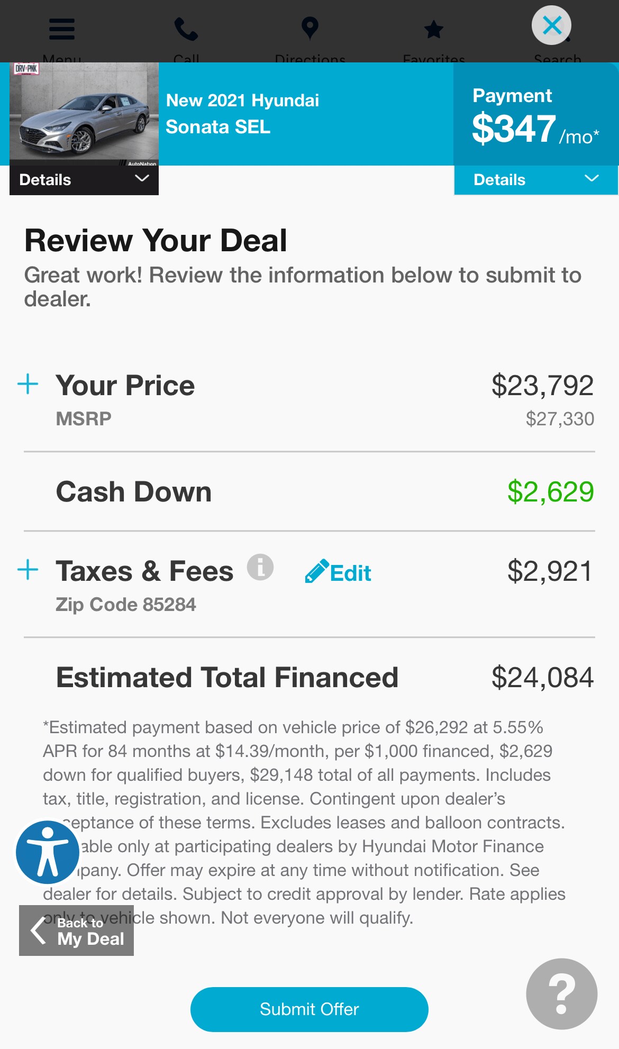This screenshot has height=1049, width=619.
Task: Go back to My Deal
Action: tap(77, 931)
